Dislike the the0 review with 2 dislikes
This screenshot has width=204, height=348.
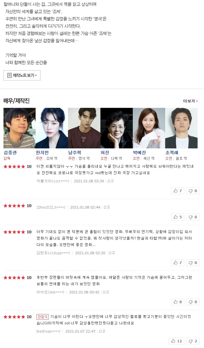click(193, 341)
